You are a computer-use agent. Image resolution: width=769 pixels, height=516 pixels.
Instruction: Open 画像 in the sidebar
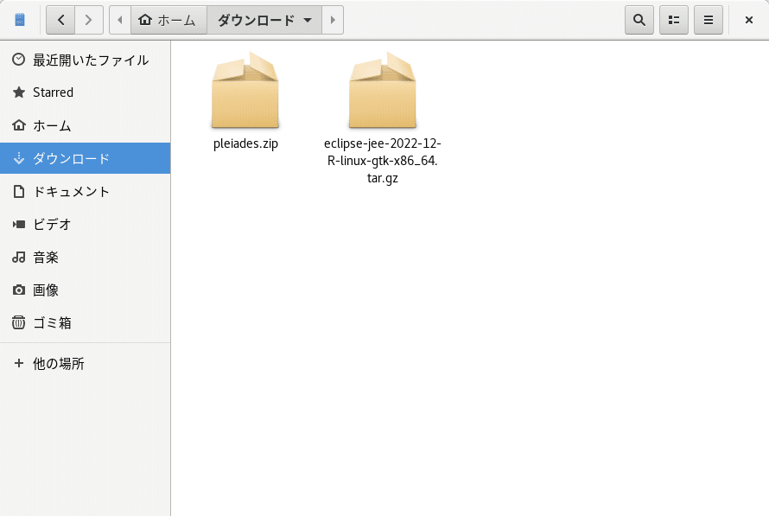pyautogui.click(x=86, y=290)
